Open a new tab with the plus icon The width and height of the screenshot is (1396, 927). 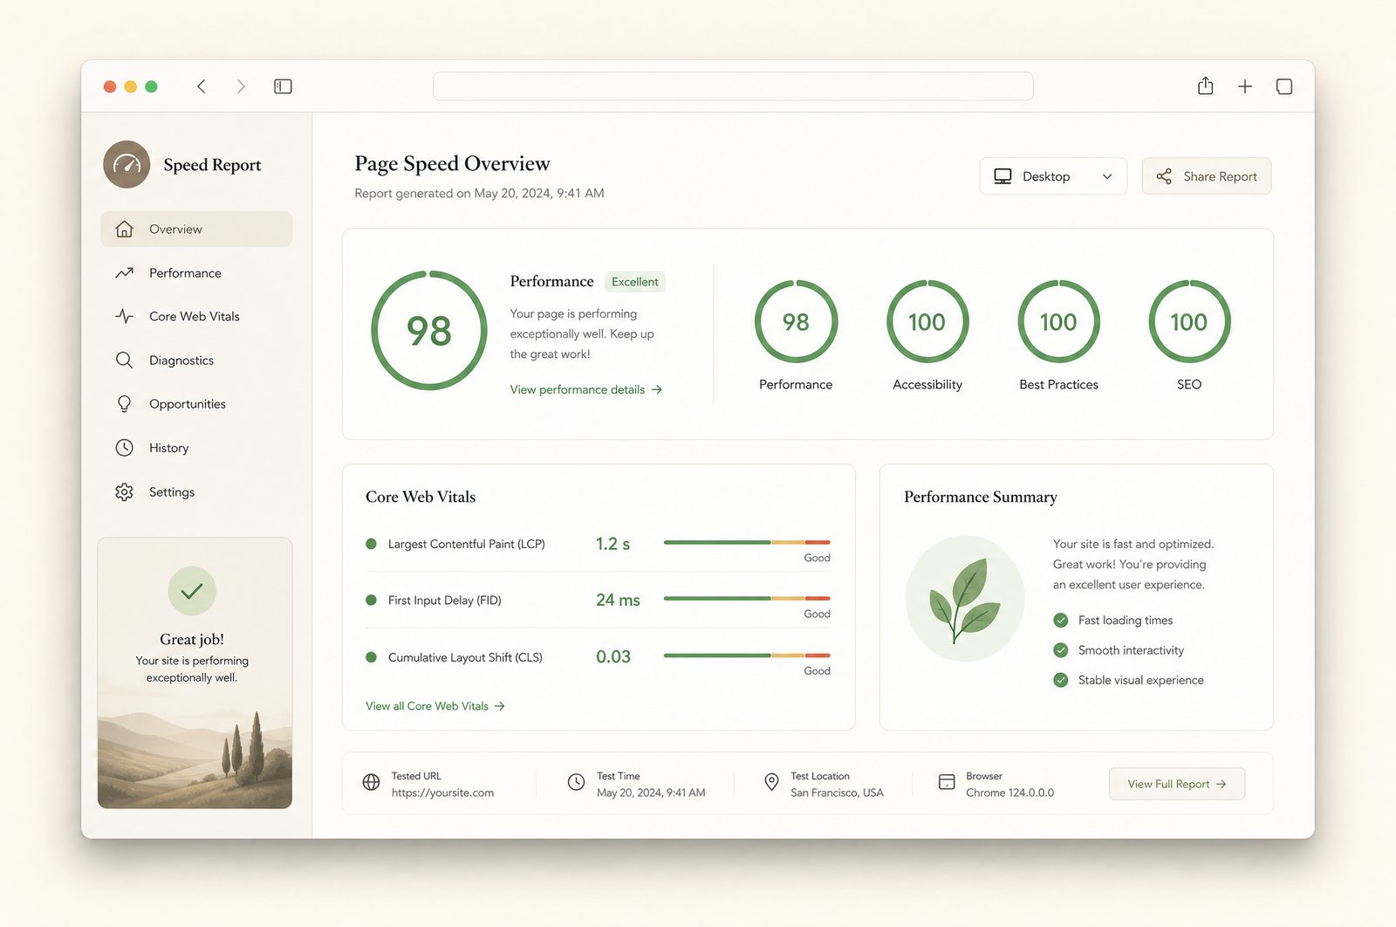(x=1245, y=86)
